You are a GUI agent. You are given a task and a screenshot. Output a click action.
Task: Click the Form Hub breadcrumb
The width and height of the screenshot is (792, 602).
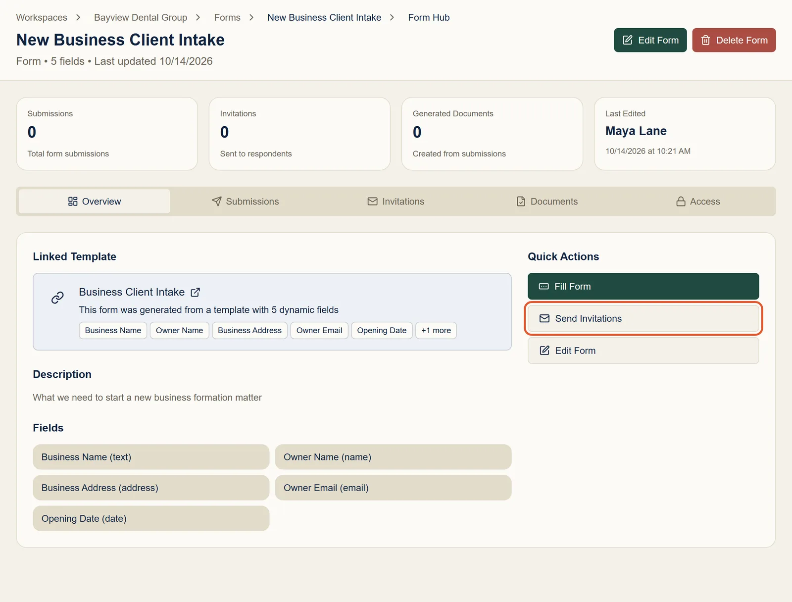coord(429,17)
